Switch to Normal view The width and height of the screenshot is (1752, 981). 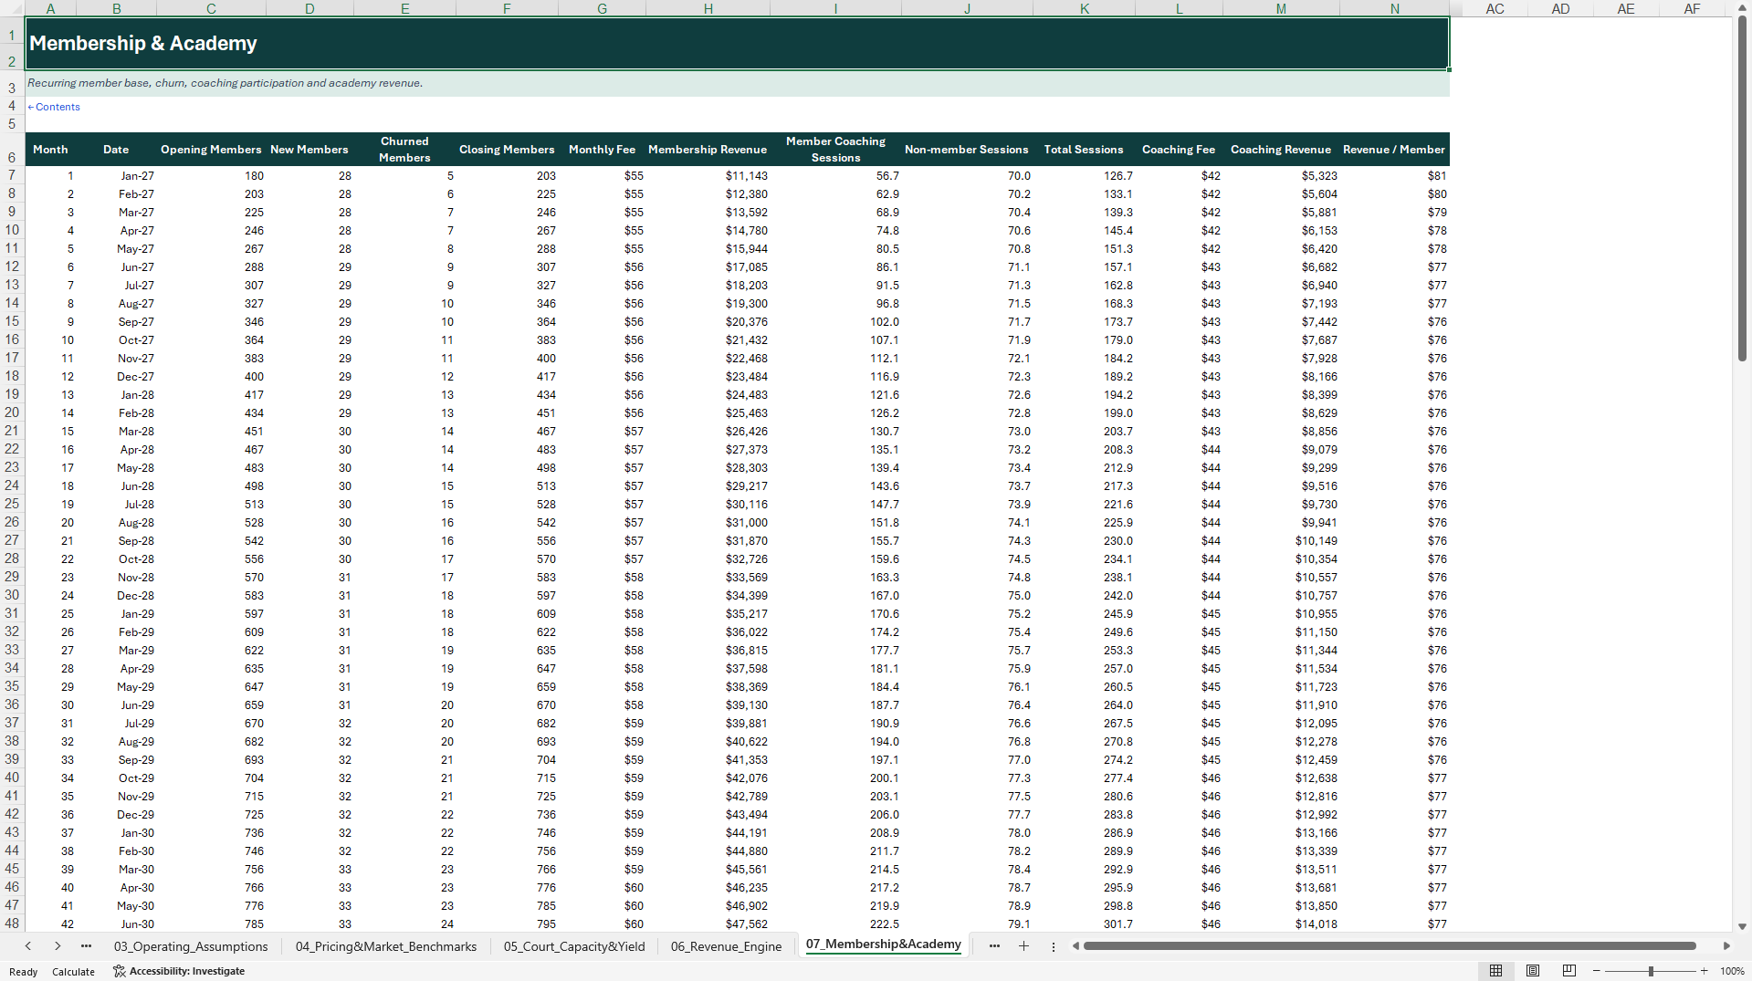click(1495, 971)
